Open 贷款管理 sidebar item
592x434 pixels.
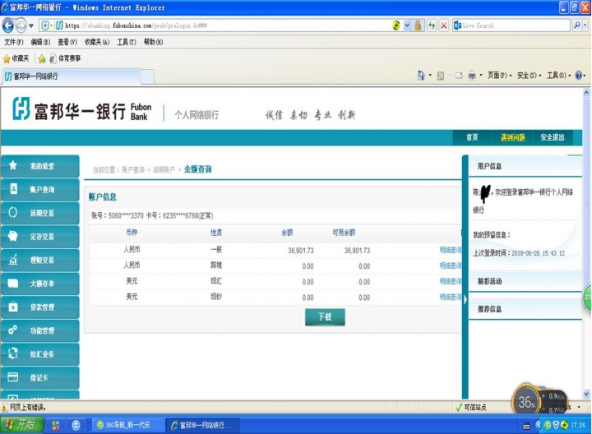coord(40,307)
